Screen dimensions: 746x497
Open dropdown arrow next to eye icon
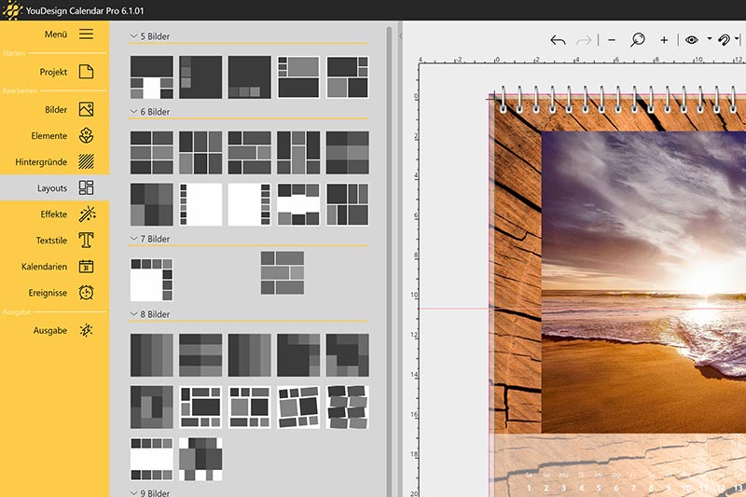pos(709,40)
